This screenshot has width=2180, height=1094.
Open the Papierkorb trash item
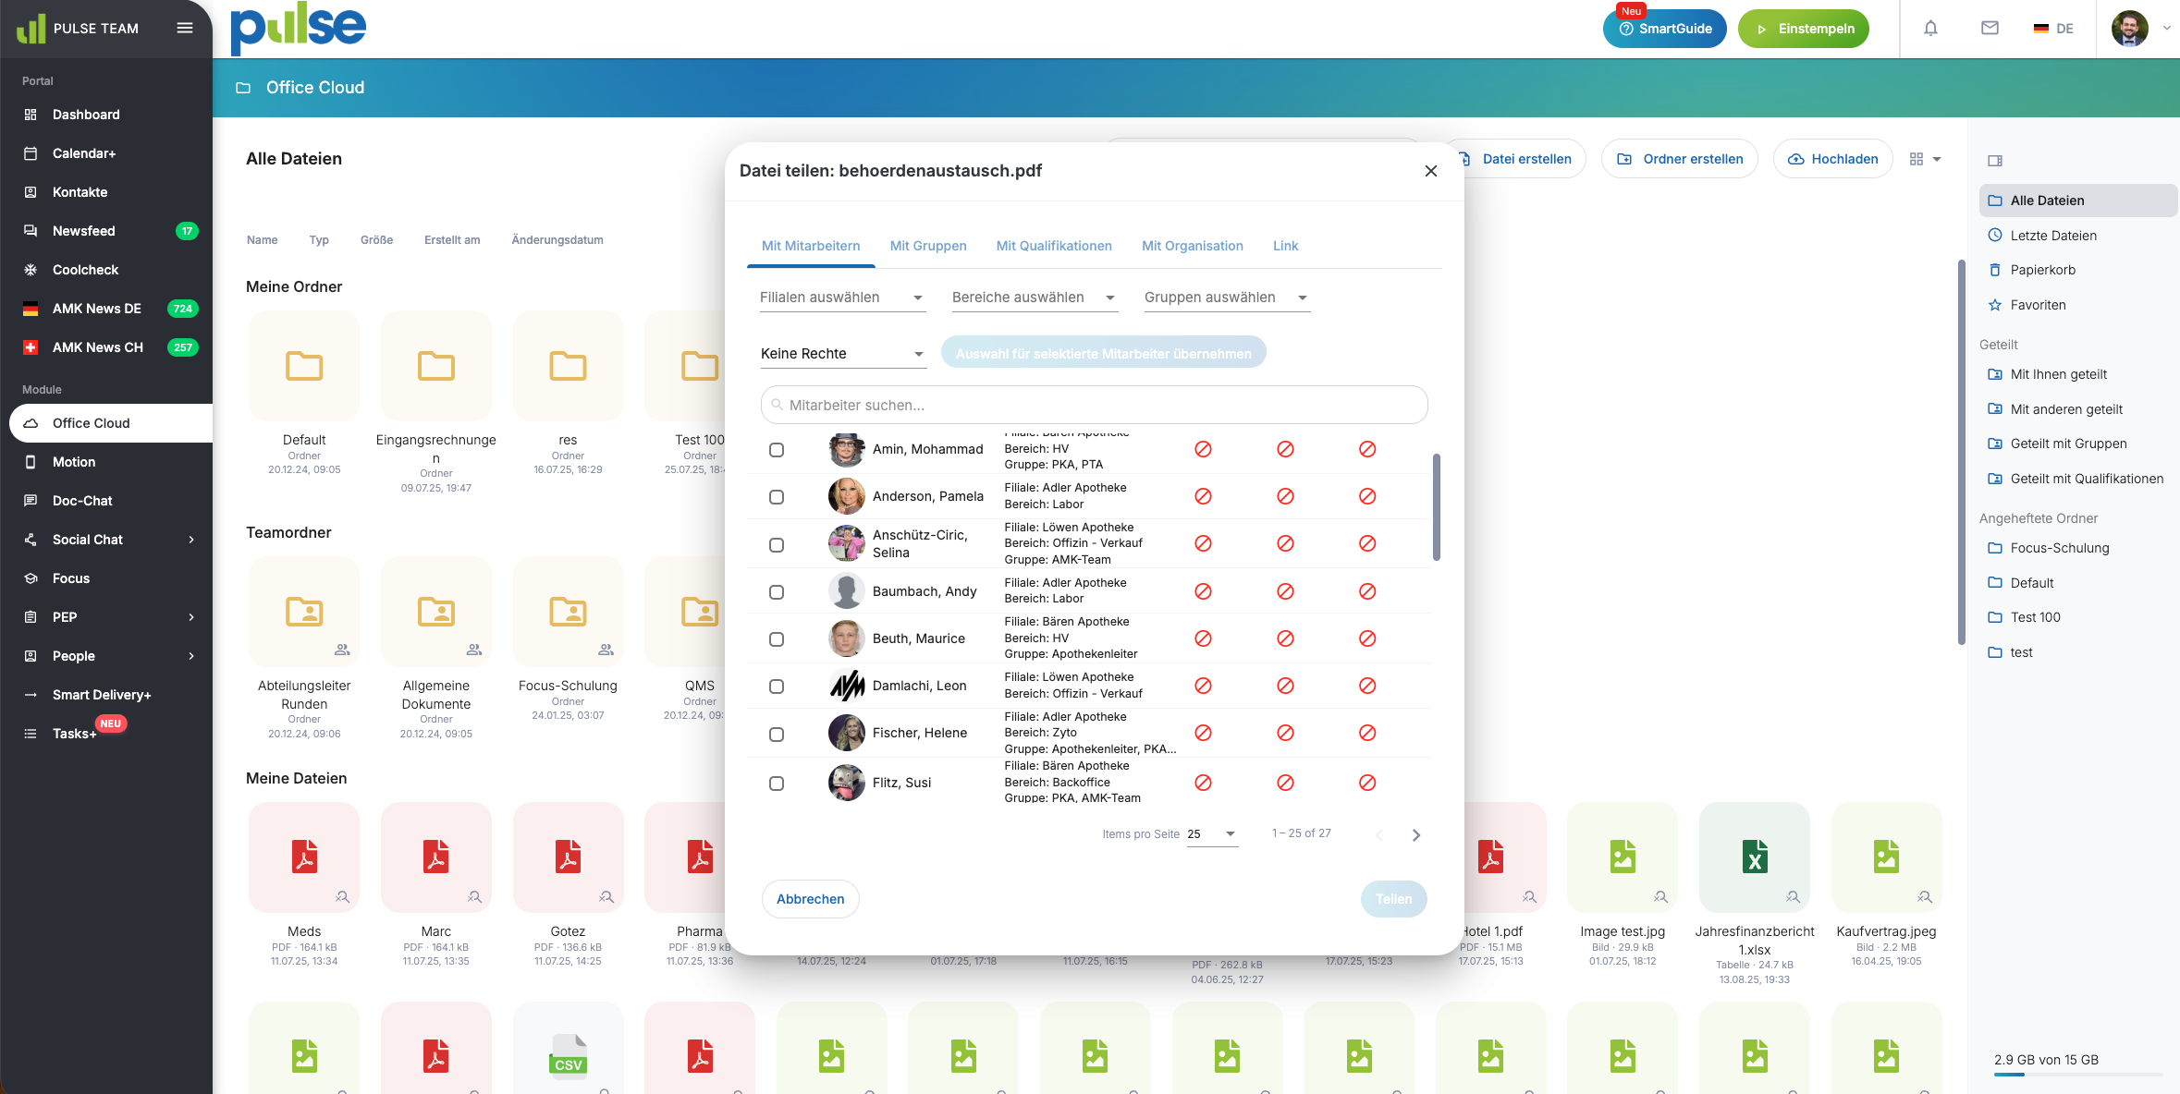click(2042, 270)
